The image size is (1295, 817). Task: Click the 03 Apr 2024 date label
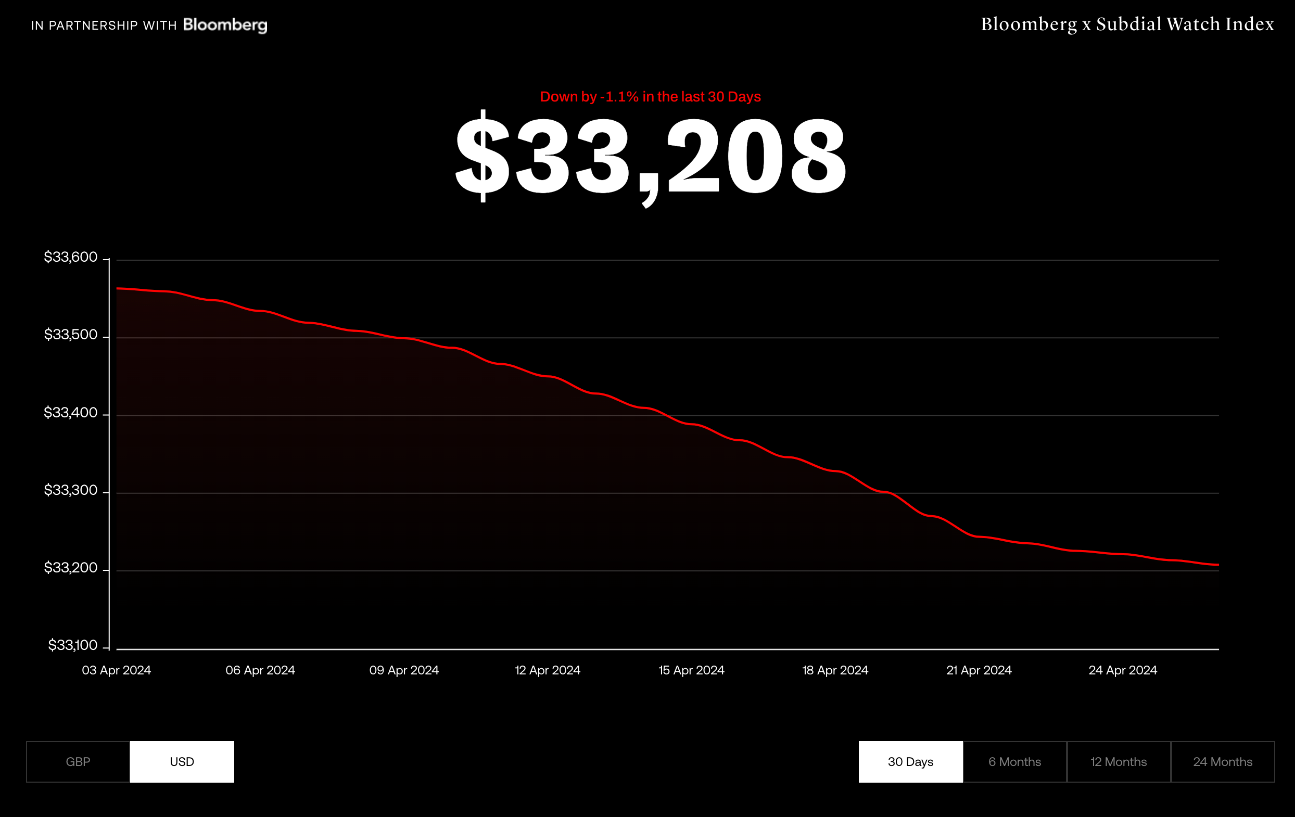coord(116,670)
